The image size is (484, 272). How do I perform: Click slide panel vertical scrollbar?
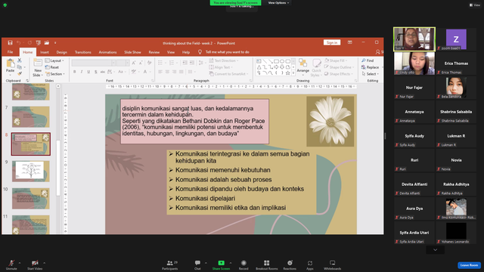(x=58, y=168)
